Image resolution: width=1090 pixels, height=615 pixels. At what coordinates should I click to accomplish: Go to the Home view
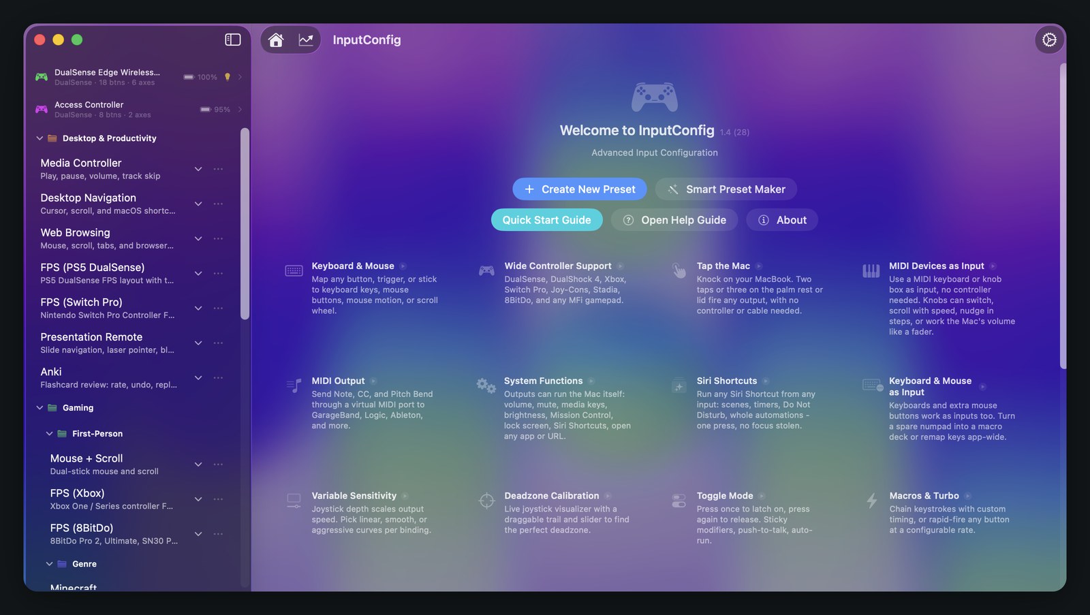point(276,40)
